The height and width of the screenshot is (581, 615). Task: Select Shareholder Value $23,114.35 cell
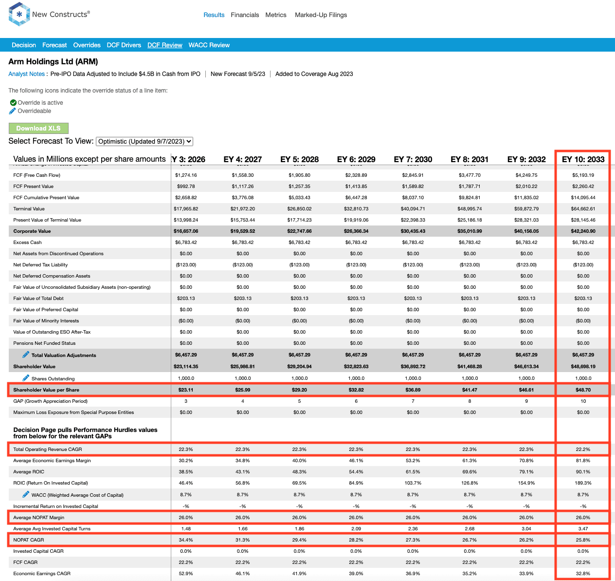(186, 366)
